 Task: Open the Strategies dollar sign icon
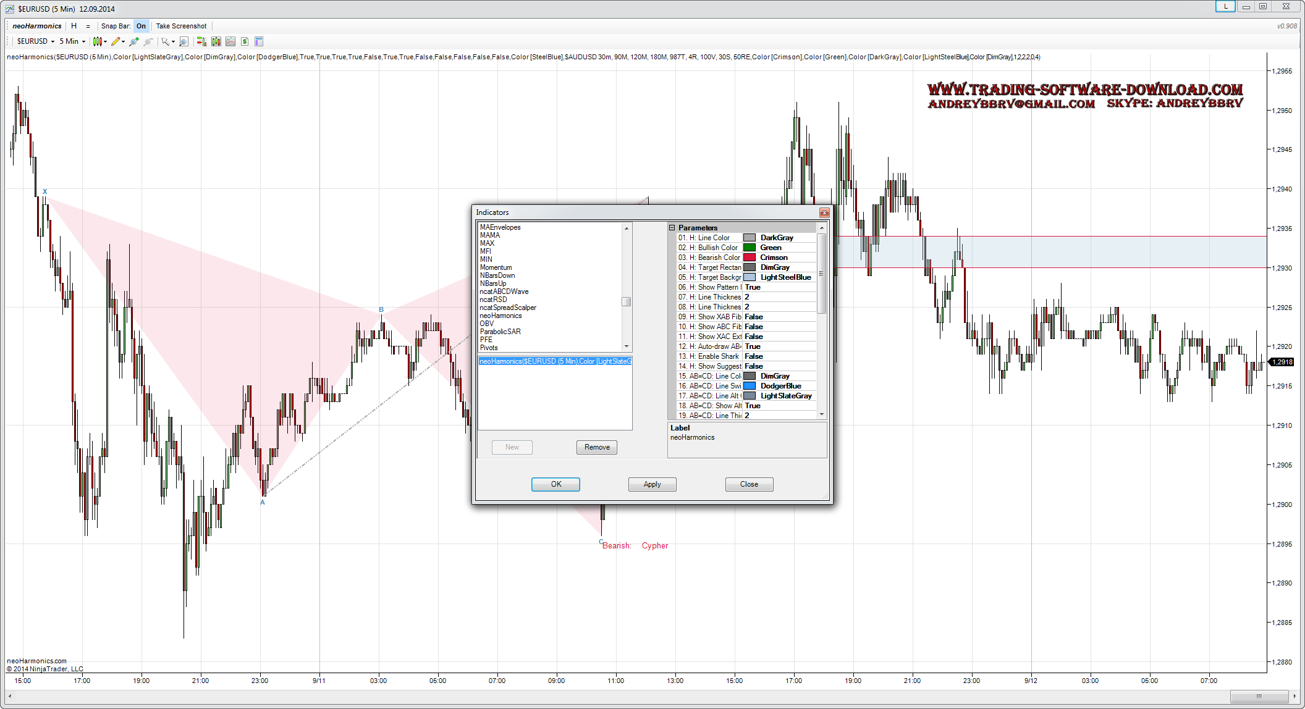tap(245, 41)
